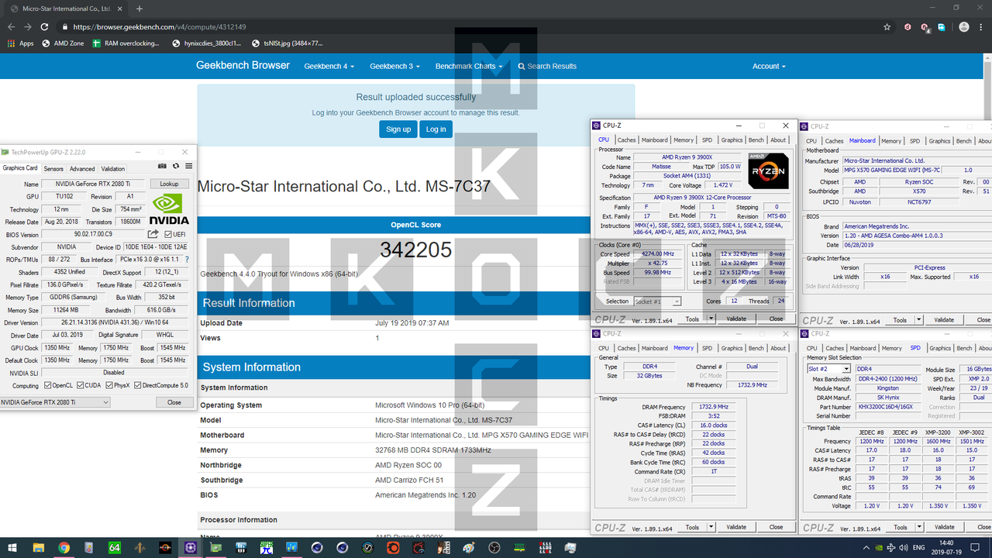The height and width of the screenshot is (558, 992).
Task: Click the Windows Start button
Action: (x=12, y=548)
